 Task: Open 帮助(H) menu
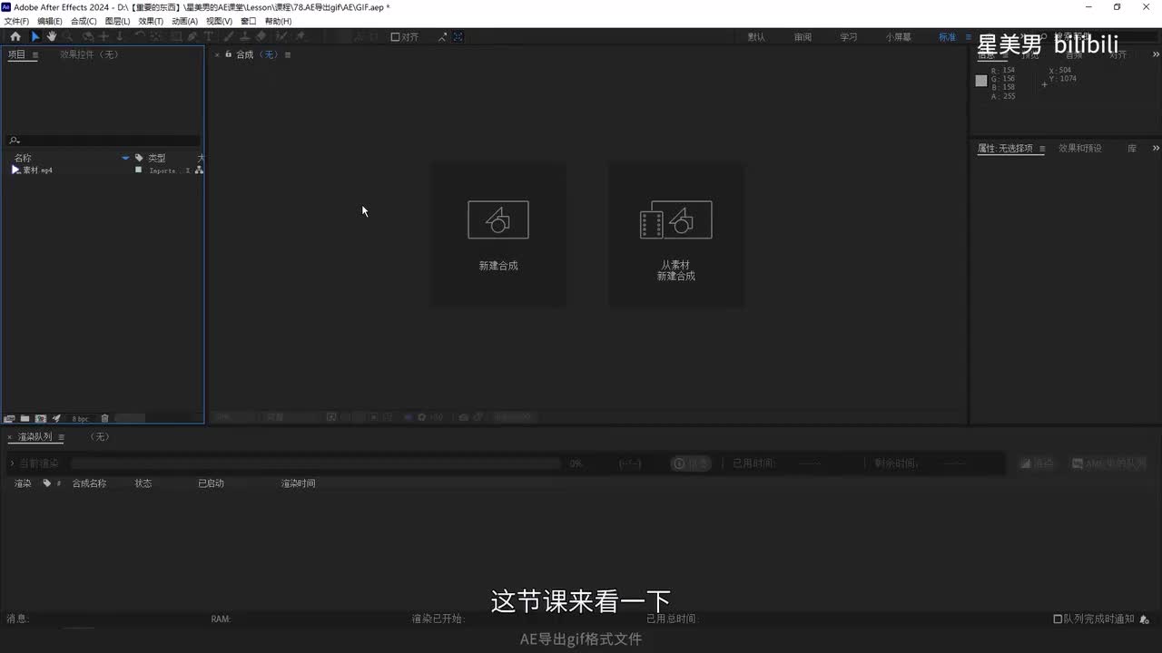278,21
